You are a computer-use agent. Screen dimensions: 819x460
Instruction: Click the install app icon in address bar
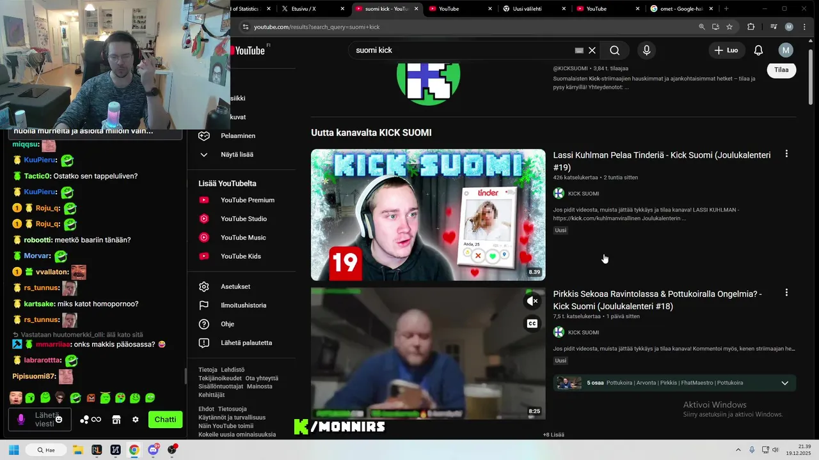(715, 27)
